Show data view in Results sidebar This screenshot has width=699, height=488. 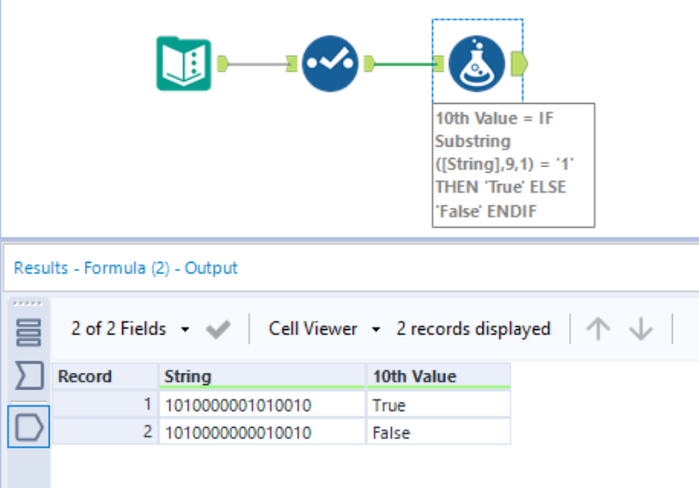pyautogui.click(x=30, y=425)
